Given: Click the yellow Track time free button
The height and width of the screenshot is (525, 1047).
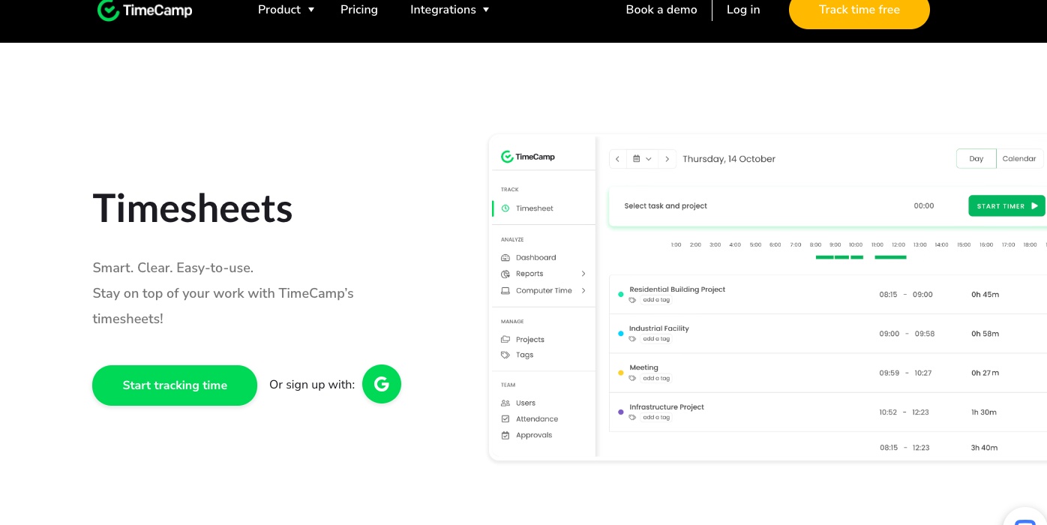Looking at the screenshot, I should pos(859,10).
